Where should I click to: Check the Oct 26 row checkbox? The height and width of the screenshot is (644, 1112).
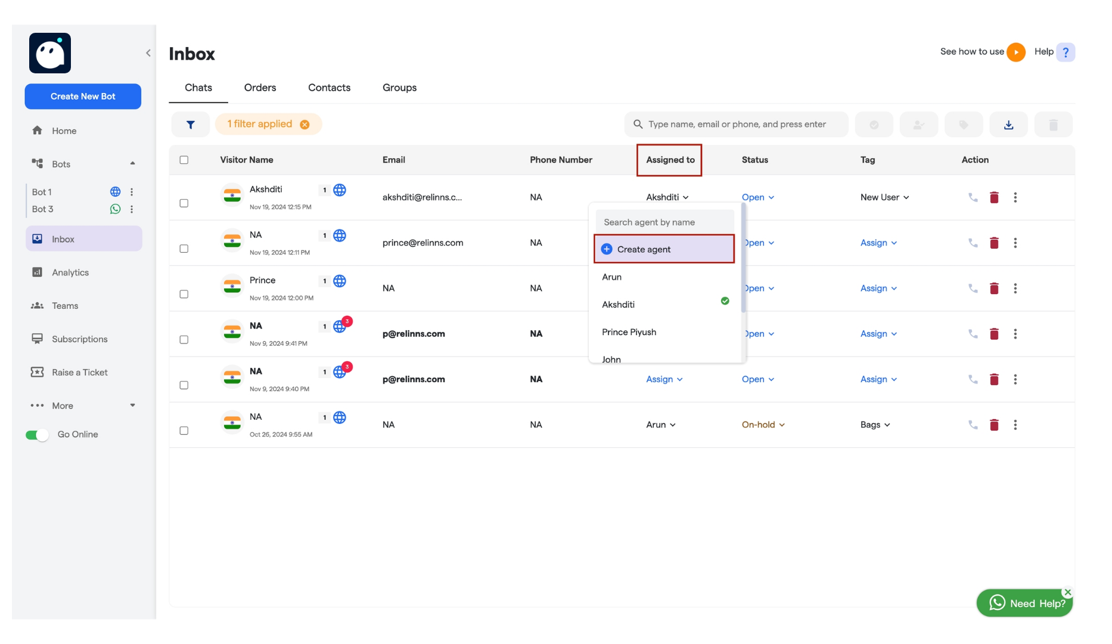(x=184, y=431)
